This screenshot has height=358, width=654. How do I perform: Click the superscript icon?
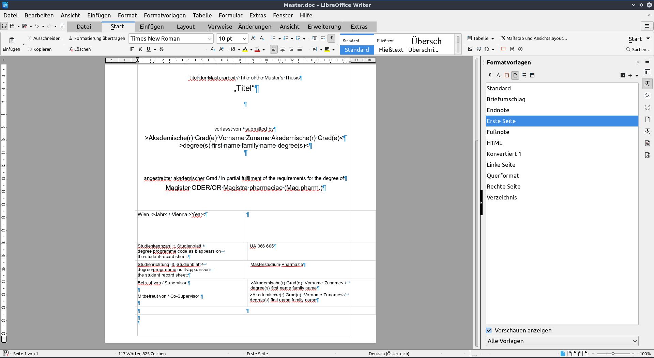(x=221, y=49)
